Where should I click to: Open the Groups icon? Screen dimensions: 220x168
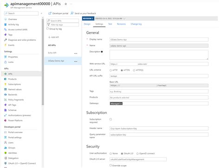[x=6, y=148]
